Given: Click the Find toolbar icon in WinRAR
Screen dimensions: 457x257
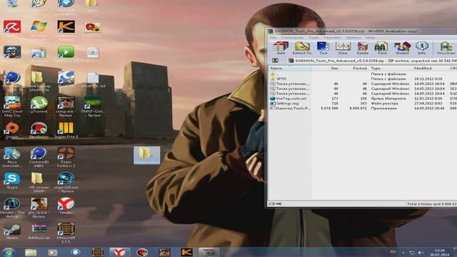Looking at the screenshot, I should tap(382, 48).
